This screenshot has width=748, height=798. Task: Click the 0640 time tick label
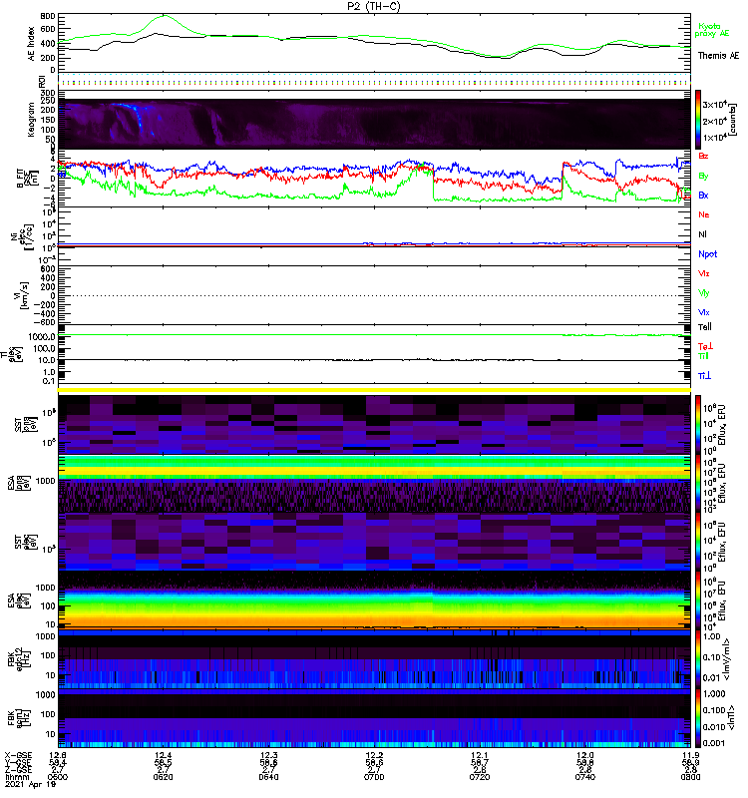[268, 777]
